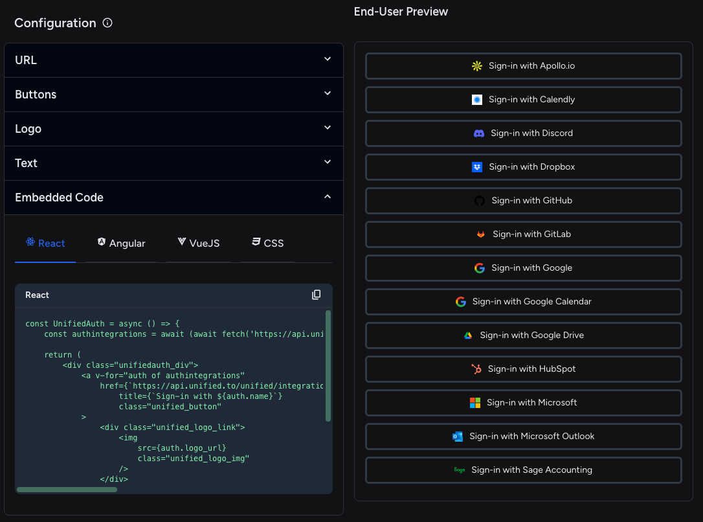Click the Angular shield icon
Image resolution: width=703 pixels, height=522 pixels.
click(x=102, y=242)
